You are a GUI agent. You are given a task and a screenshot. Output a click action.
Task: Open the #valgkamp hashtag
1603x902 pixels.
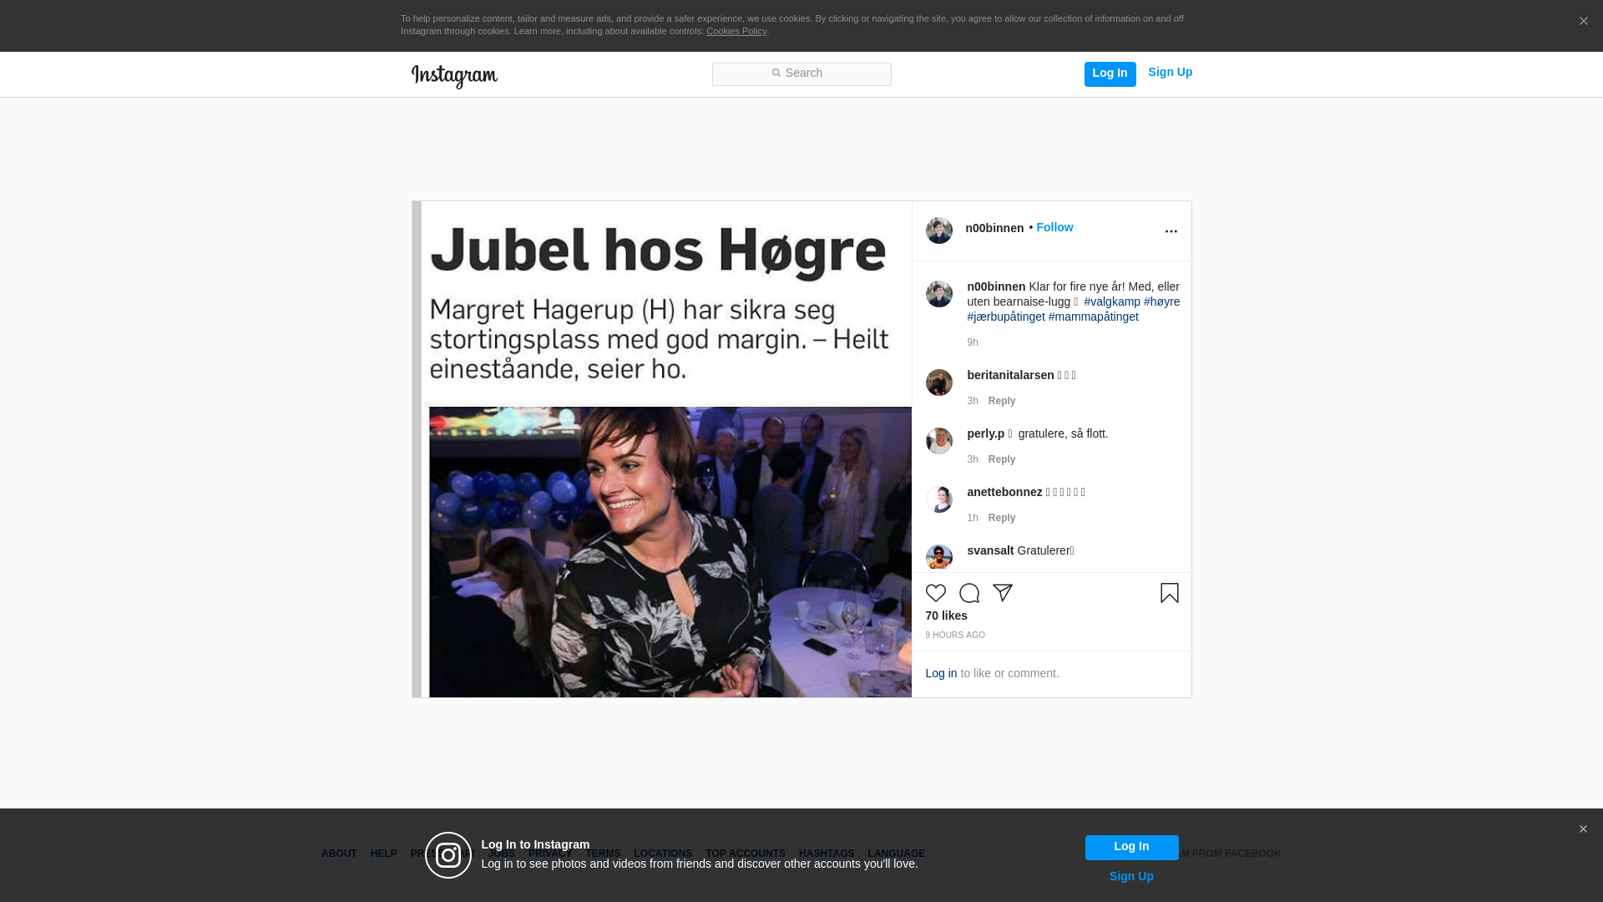tap(1112, 302)
